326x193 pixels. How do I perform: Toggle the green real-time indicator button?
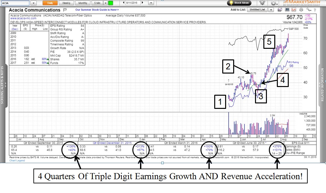pyautogui.click(x=111, y=3)
